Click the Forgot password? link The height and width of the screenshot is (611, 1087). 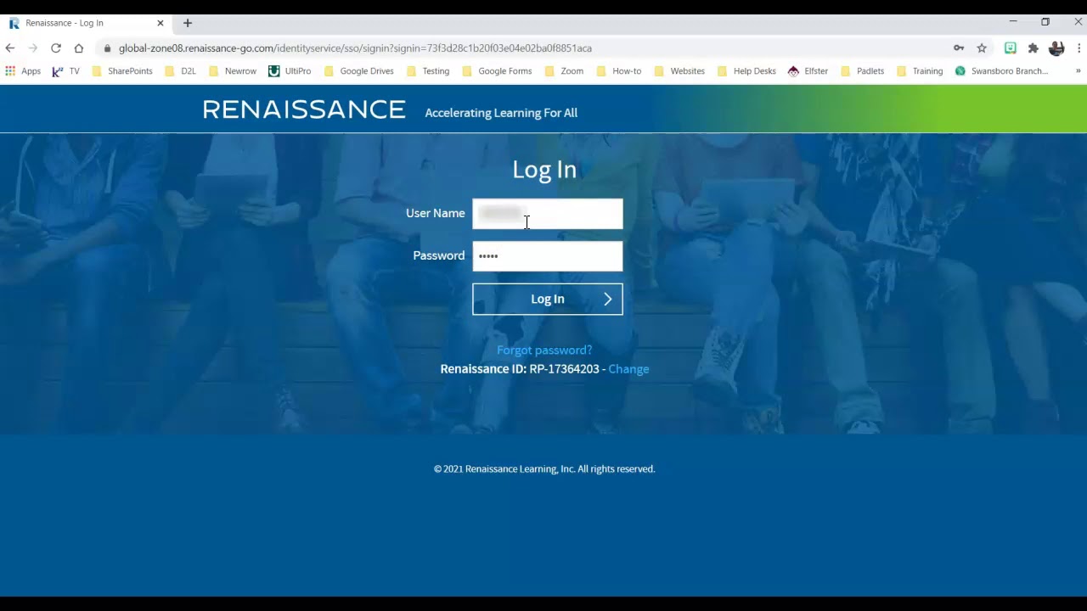coord(544,350)
